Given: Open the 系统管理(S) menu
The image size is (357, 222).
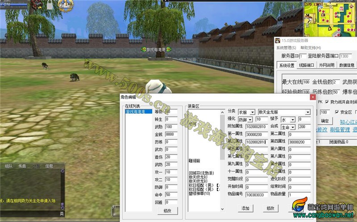Looking at the screenshot, I should point(286,48).
